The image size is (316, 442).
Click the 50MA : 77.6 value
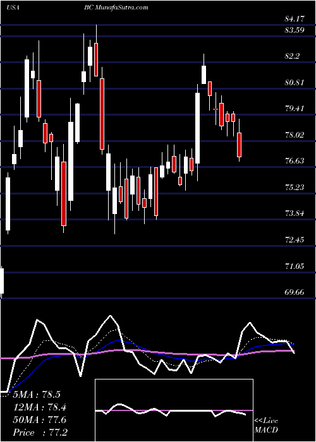coord(39,420)
